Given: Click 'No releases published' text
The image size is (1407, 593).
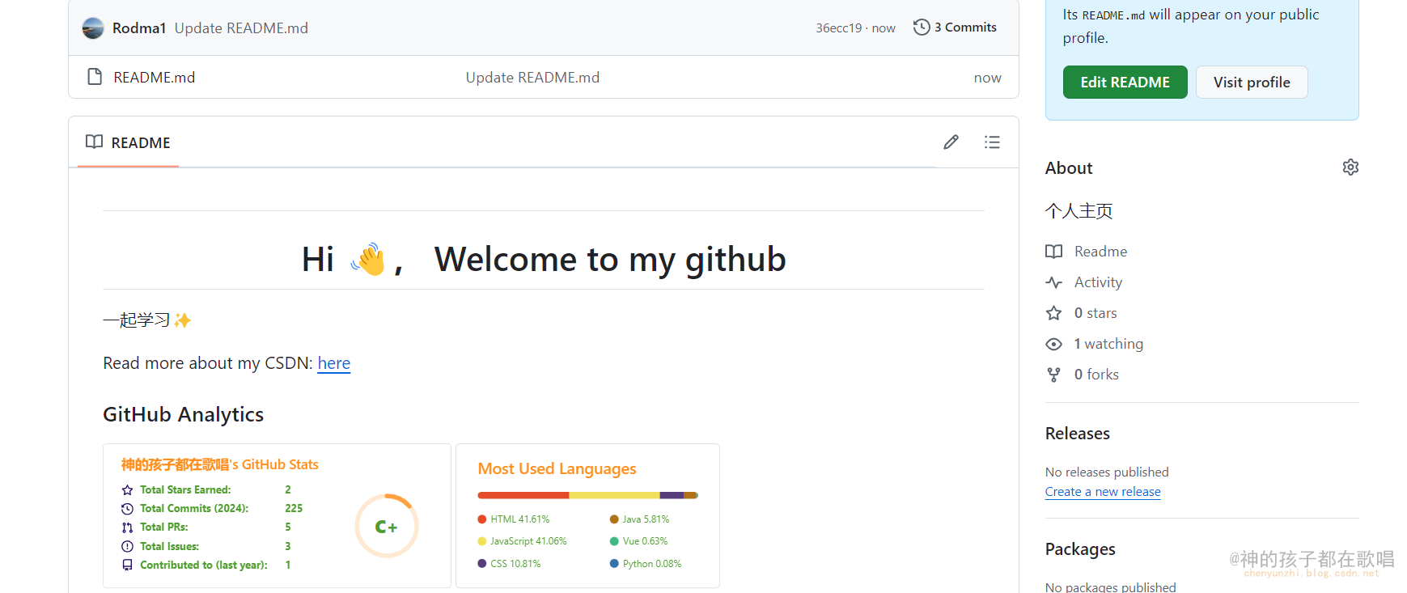Looking at the screenshot, I should tap(1107, 472).
